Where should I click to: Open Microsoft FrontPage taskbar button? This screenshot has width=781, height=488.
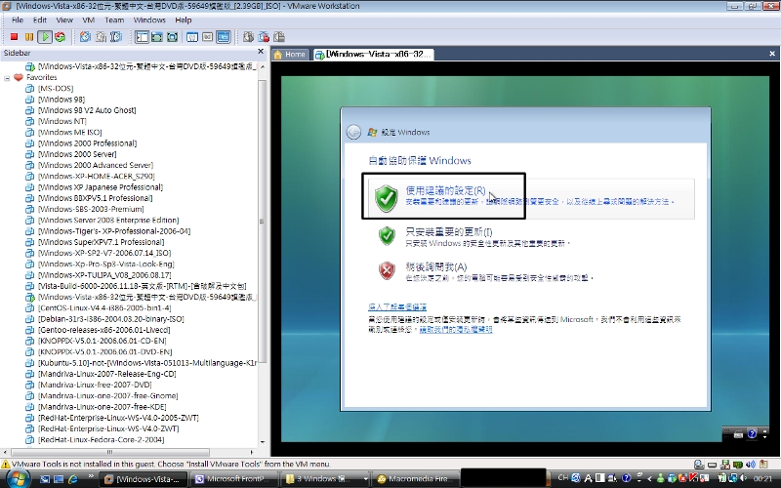click(x=232, y=479)
